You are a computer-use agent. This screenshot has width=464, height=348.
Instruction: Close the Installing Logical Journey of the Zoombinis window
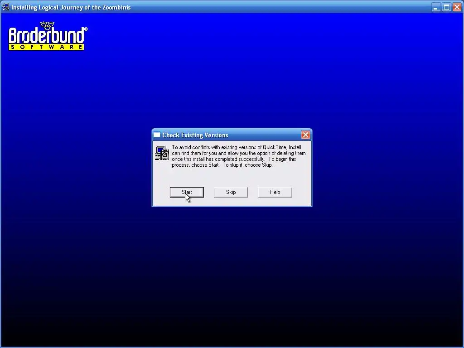(x=457, y=7)
